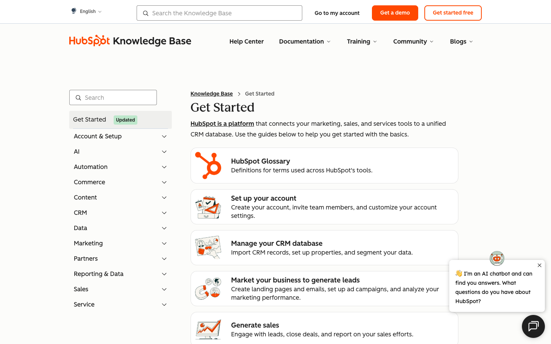
Task: Click the Get started free button
Action: [453, 13]
